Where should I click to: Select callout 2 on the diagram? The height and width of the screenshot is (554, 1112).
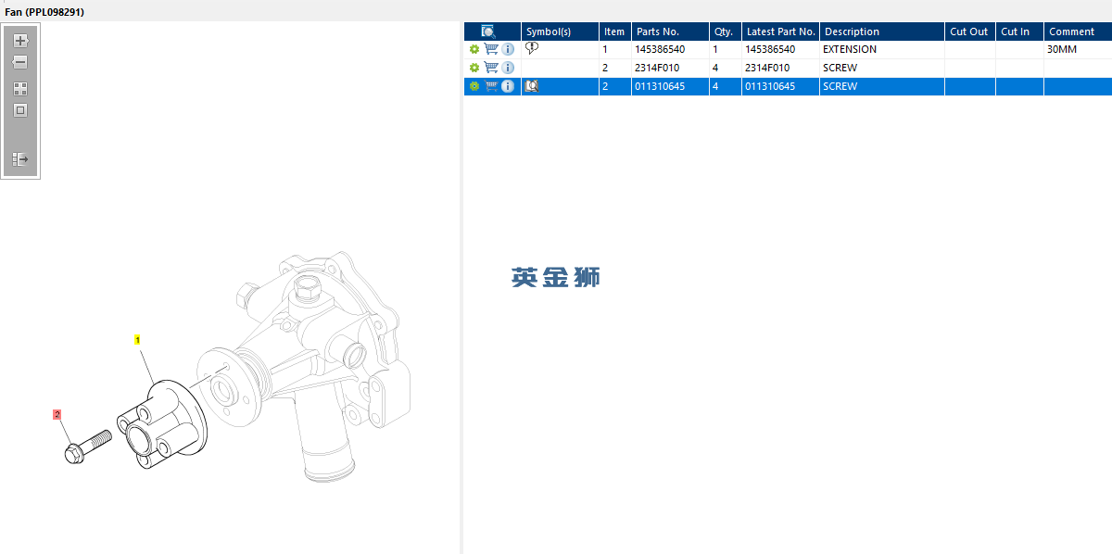(x=57, y=415)
